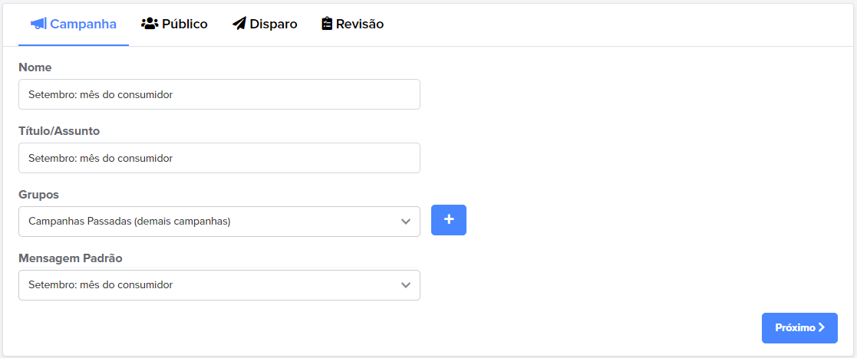Click the megaphone icon on Campanha tab
The height and width of the screenshot is (358, 857).
[38, 24]
